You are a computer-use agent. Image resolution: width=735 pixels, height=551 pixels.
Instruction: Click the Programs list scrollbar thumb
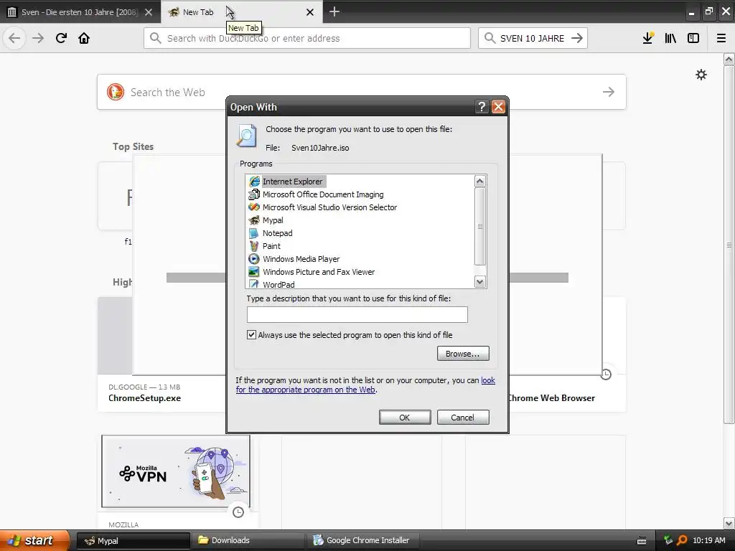tap(480, 227)
